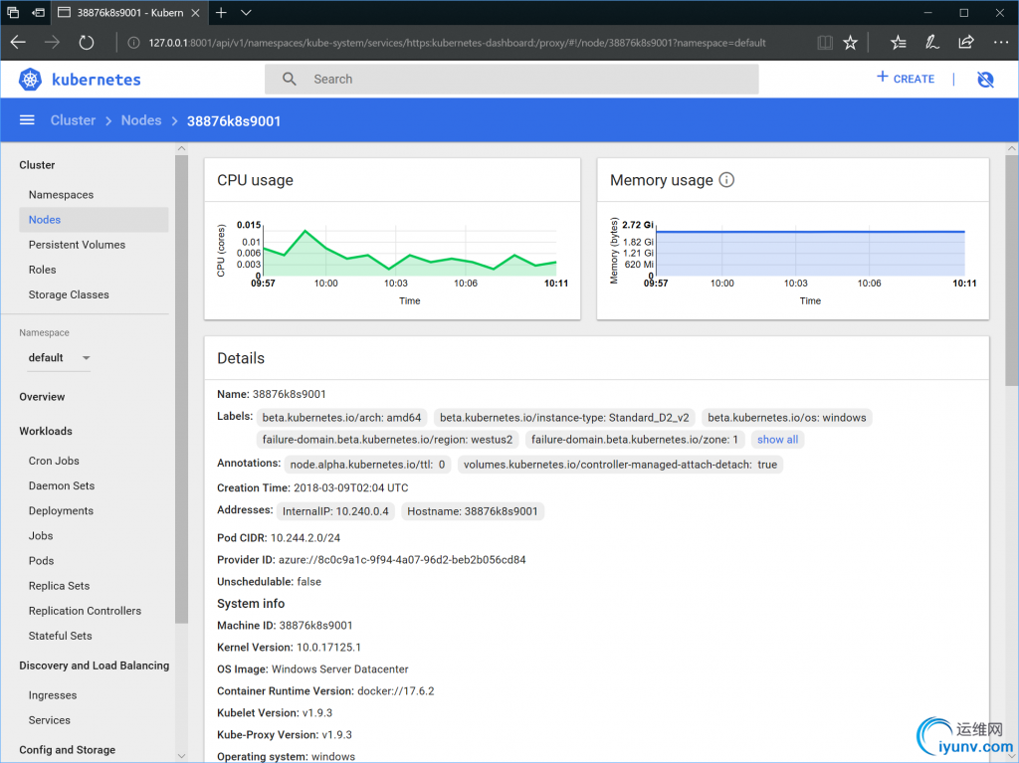Image resolution: width=1019 pixels, height=763 pixels.
Task: Open a new browser tab
Action: 221,12
